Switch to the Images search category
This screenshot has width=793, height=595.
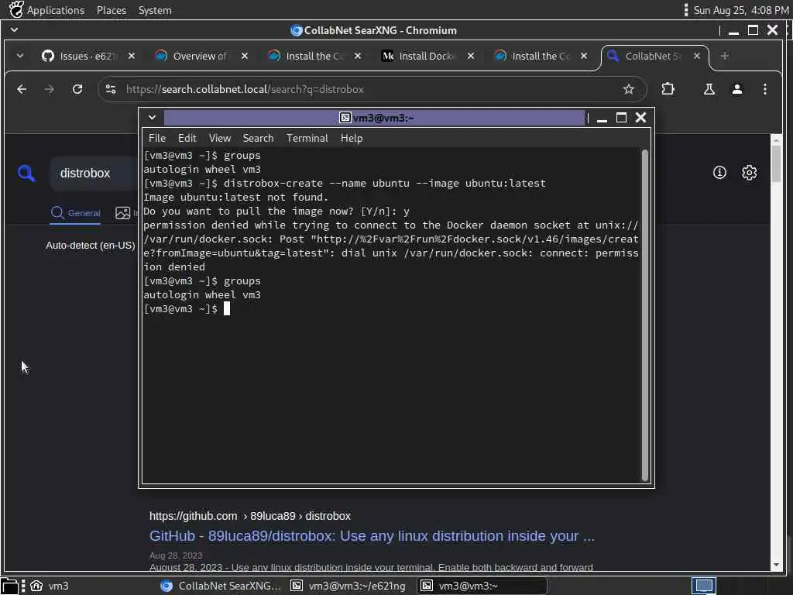pyautogui.click(x=125, y=213)
